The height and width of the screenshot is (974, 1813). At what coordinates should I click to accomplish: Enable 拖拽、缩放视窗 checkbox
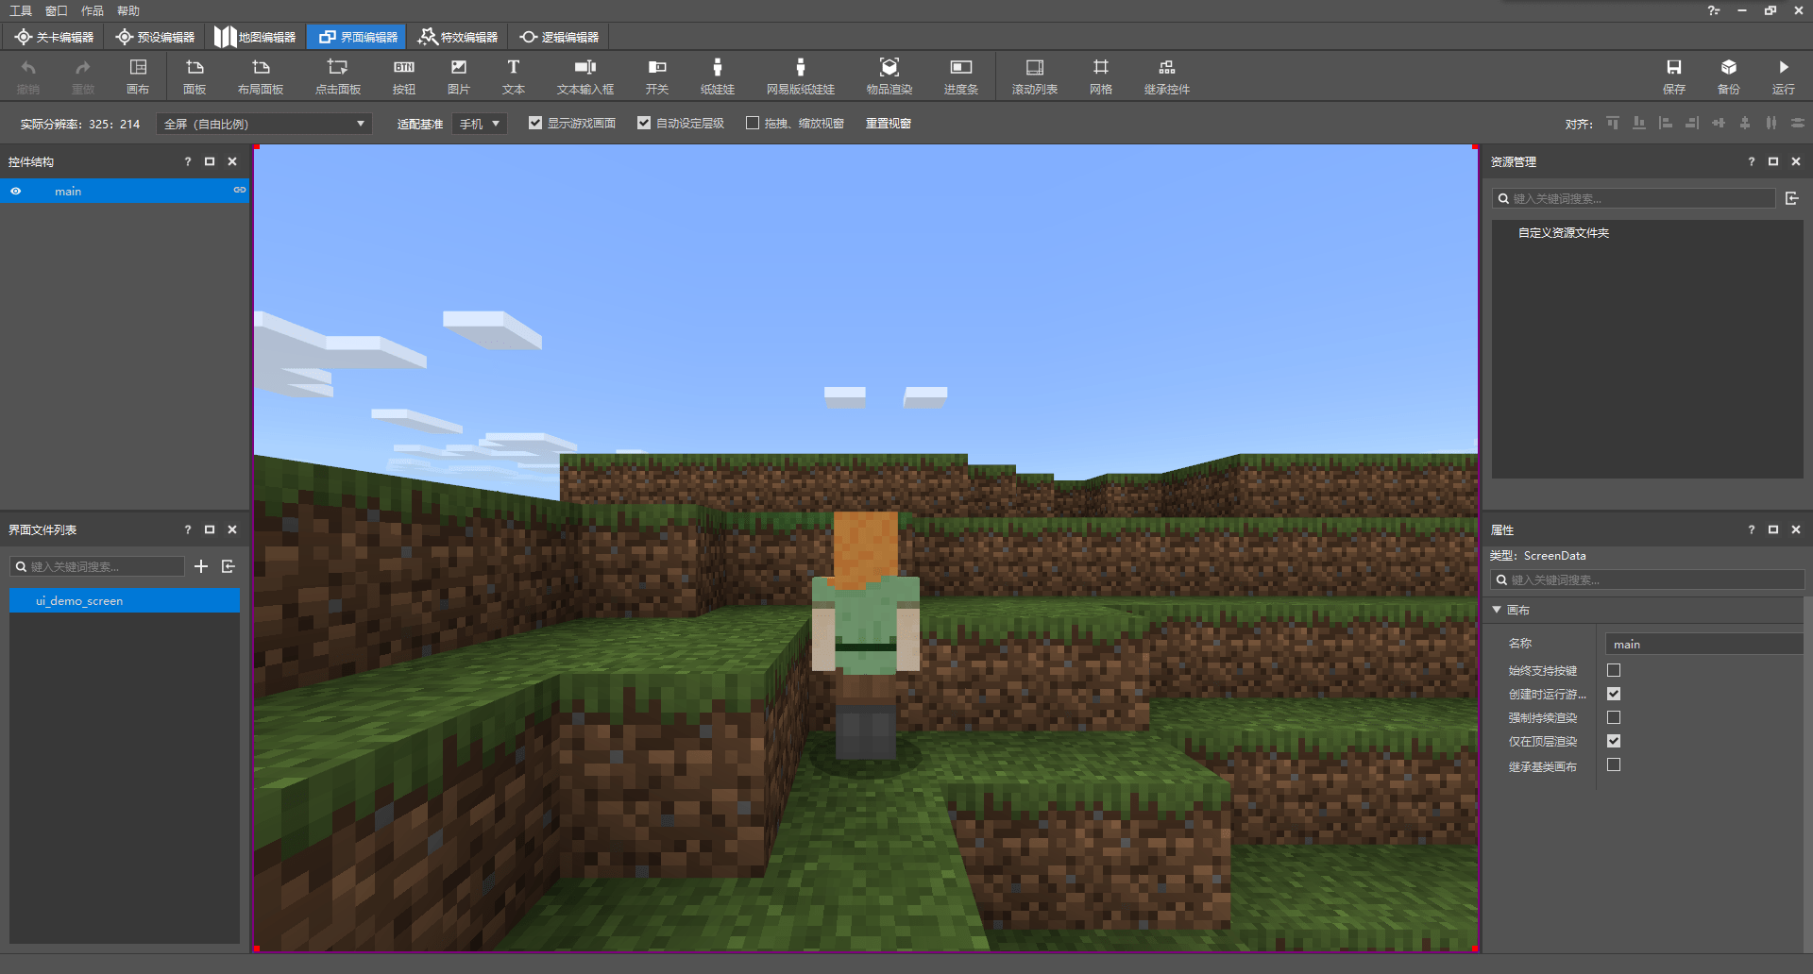753,123
